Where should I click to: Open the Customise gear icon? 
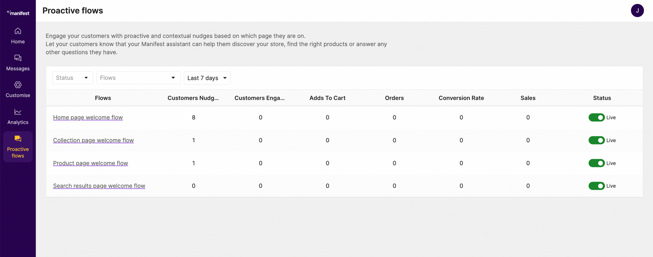tap(18, 85)
